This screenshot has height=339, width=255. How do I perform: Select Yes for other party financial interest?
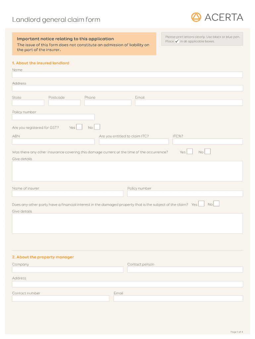[201, 204]
